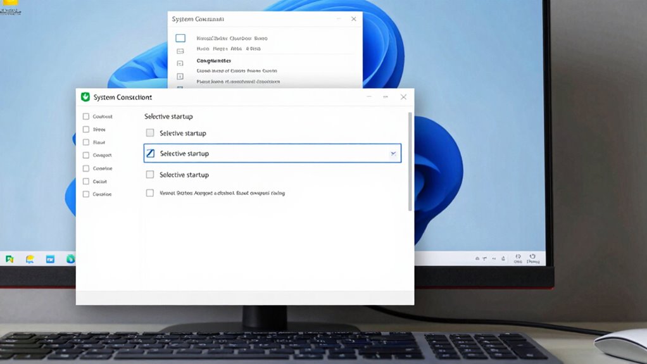
Task: Tick the seventh, last checkbox in the left sidebar
Action: pyautogui.click(x=86, y=194)
